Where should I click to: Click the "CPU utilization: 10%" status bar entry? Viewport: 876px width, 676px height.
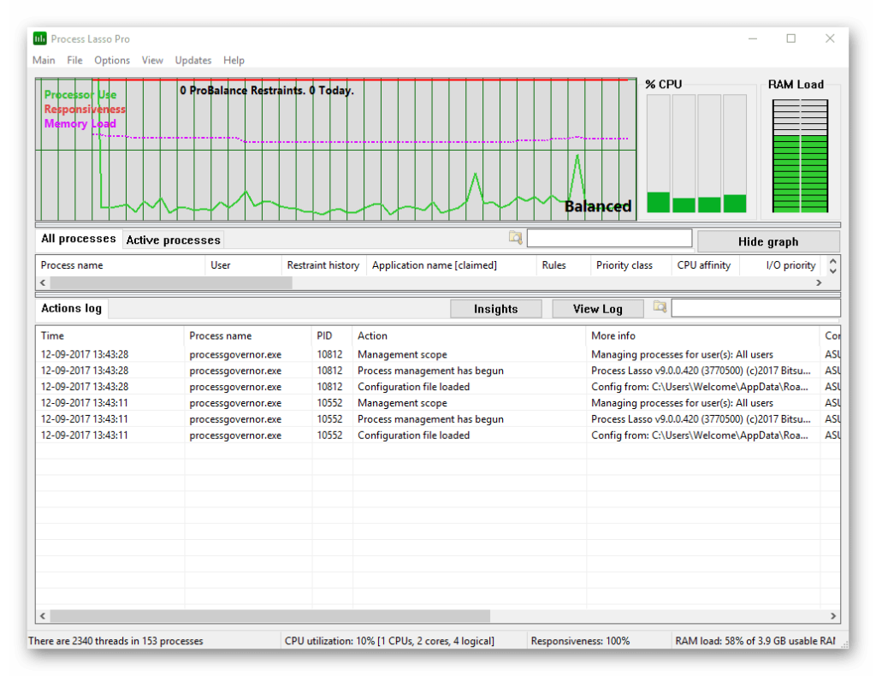(x=389, y=641)
